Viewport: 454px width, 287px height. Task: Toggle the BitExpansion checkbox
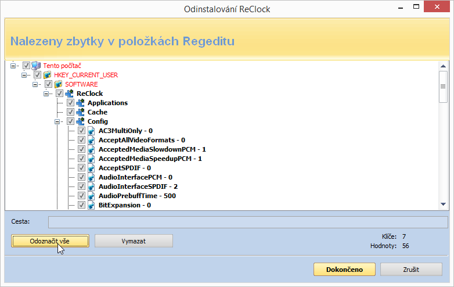point(81,205)
